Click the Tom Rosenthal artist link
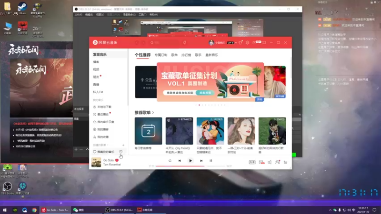Screen dimensions: 381x214 point(112,165)
